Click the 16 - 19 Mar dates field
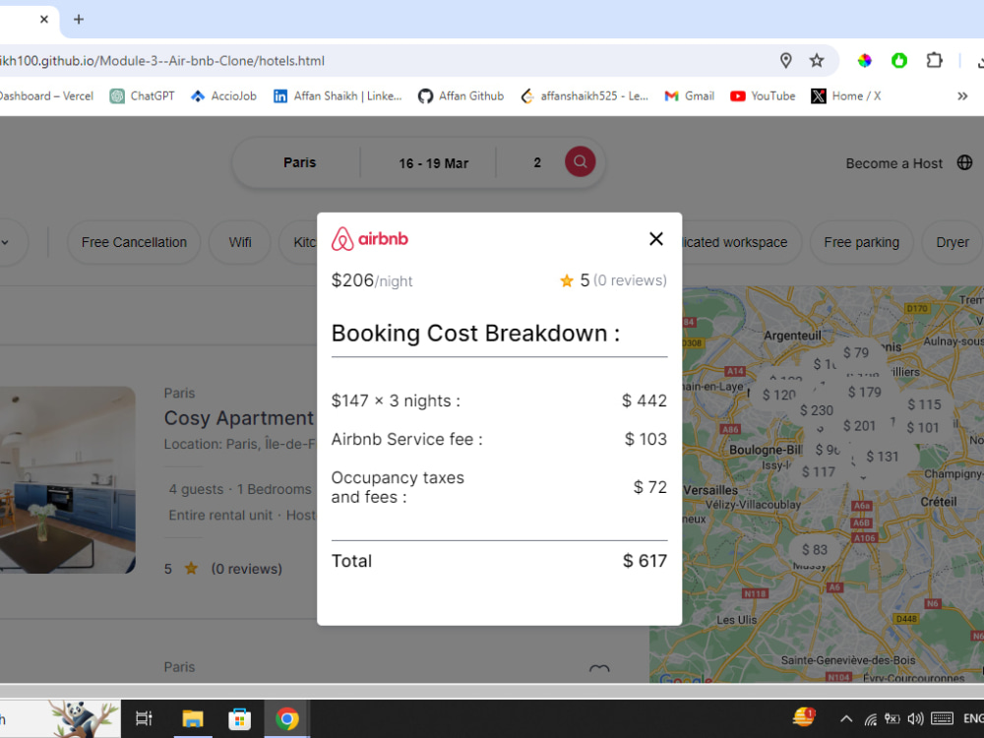The image size is (984, 738). point(433,163)
